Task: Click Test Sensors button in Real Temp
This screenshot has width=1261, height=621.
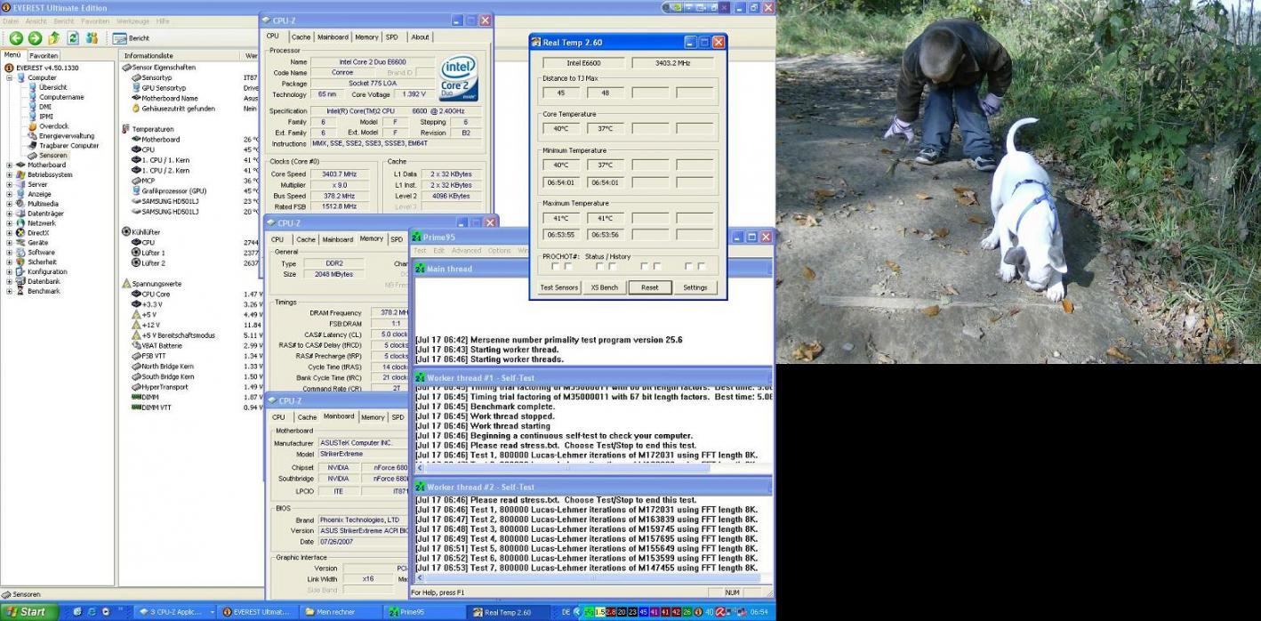Action: coord(559,287)
